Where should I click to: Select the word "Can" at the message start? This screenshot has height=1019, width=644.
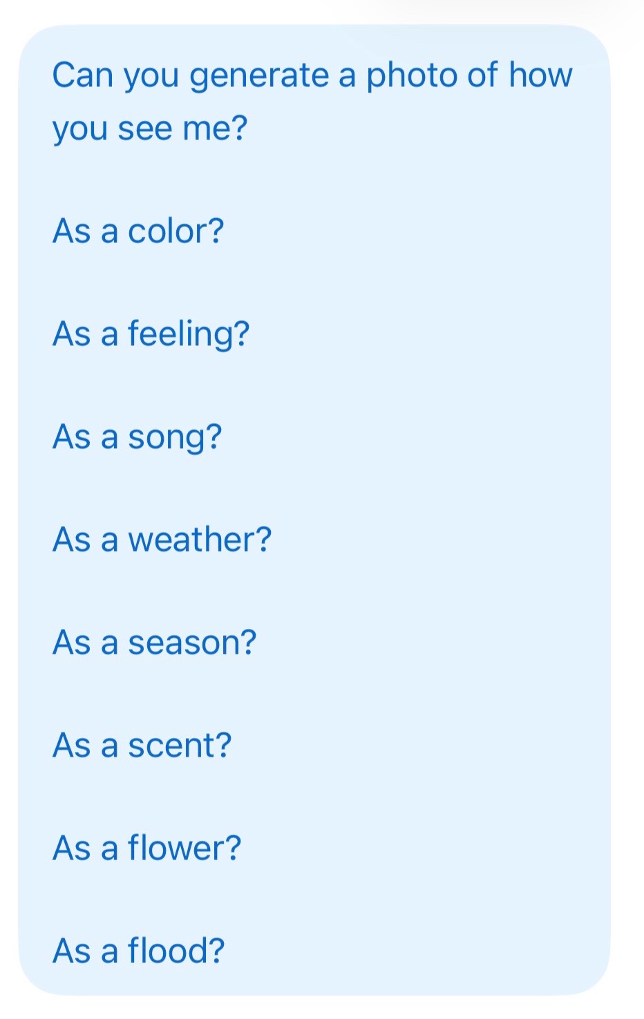coord(83,75)
